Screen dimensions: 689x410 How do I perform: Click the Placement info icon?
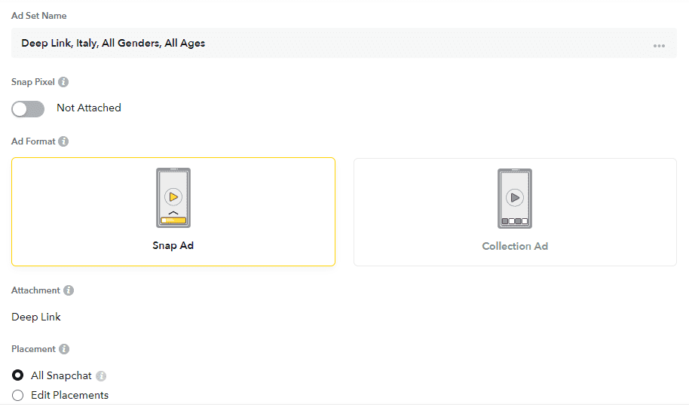(x=64, y=349)
